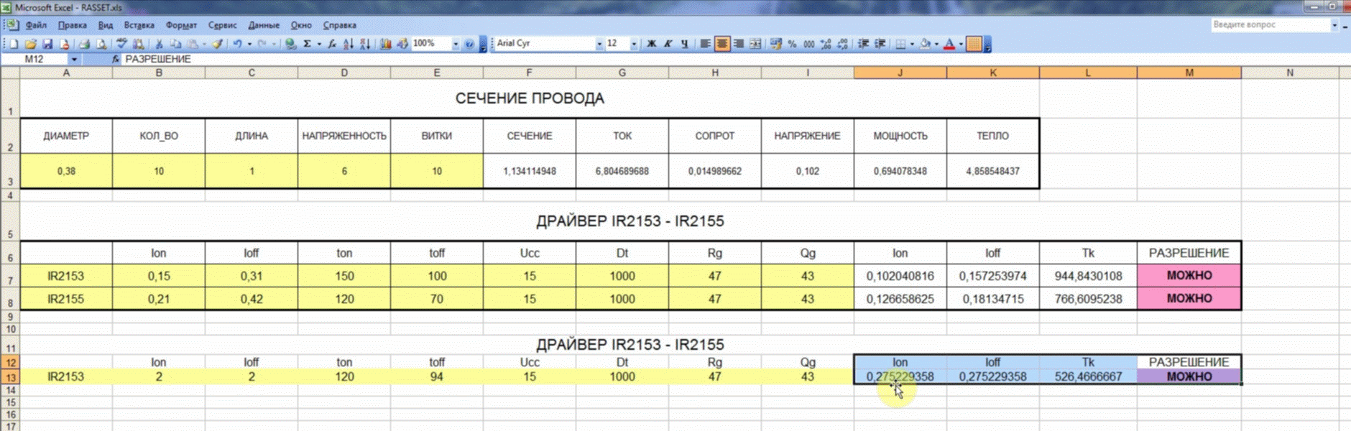Apply percent style format

pyautogui.click(x=792, y=44)
